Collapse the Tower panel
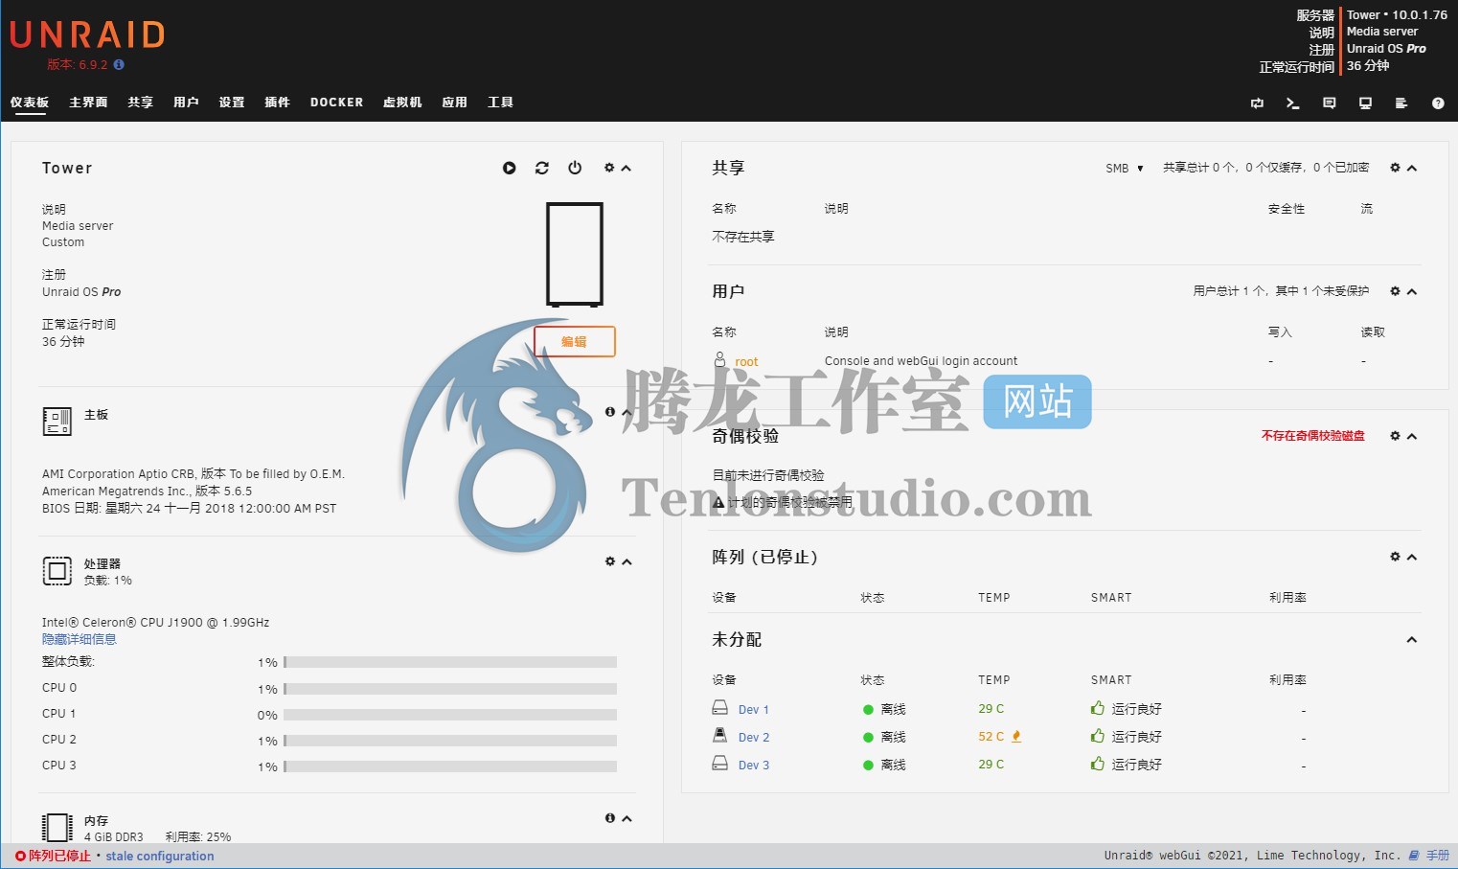 (626, 169)
